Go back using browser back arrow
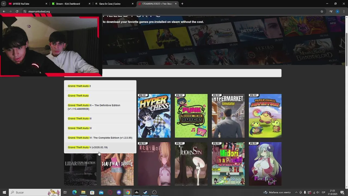Screen dimensions: 348x196 tap(4, 11)
